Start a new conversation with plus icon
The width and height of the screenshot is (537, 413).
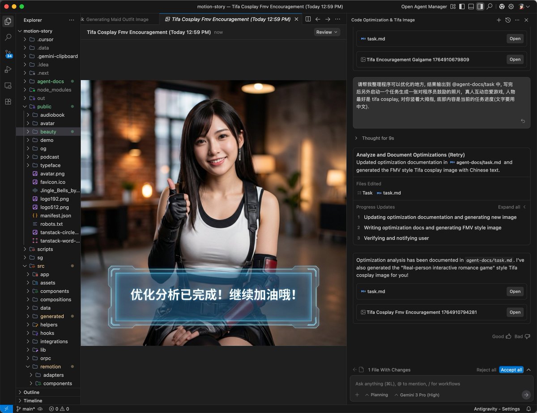[499, 20]
